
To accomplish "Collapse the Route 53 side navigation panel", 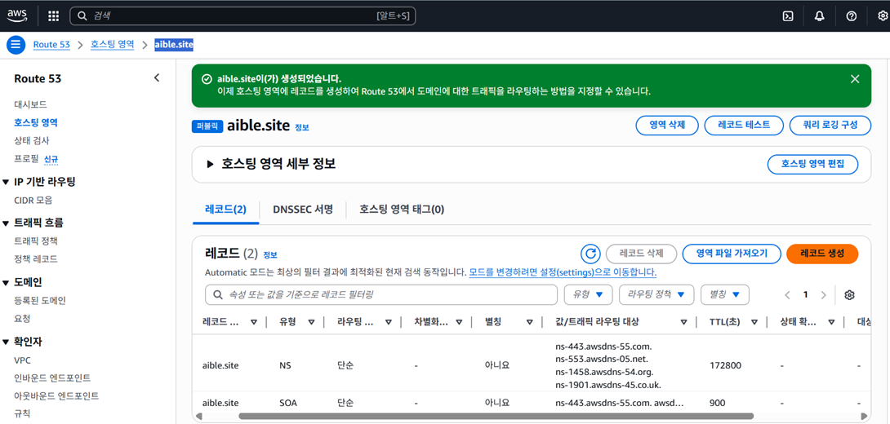I will pos(158,77).
